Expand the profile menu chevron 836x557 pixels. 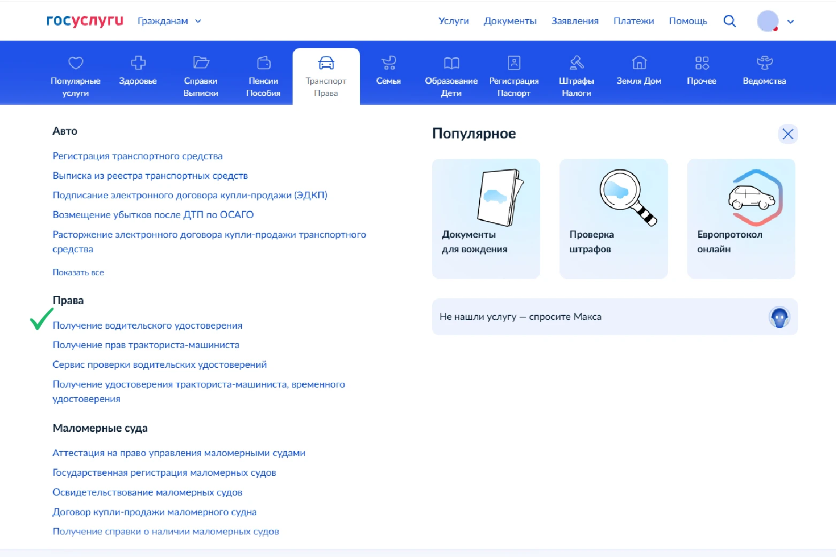tap(791, 21)
